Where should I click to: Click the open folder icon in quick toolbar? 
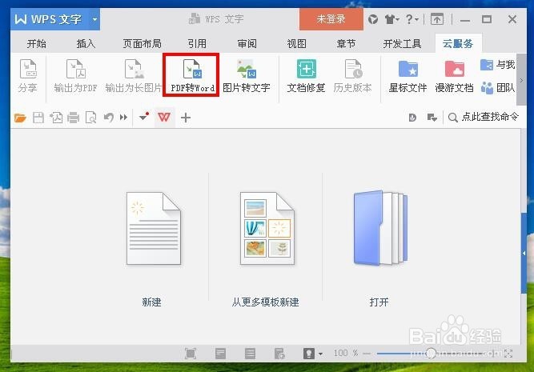(20, 118)
